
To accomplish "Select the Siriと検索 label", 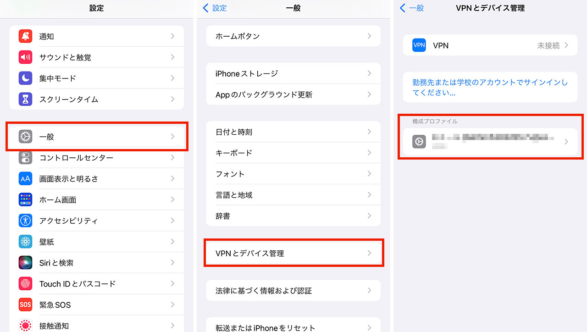I will 56,263.
